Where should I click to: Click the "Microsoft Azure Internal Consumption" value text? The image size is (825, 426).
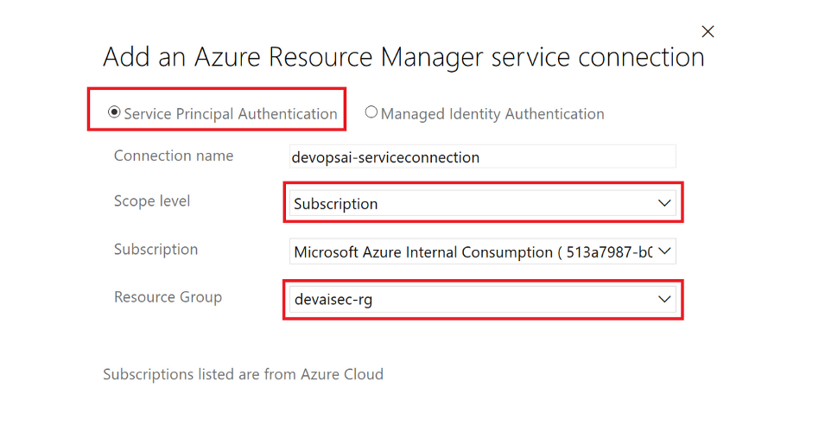[x=423, y=252]
